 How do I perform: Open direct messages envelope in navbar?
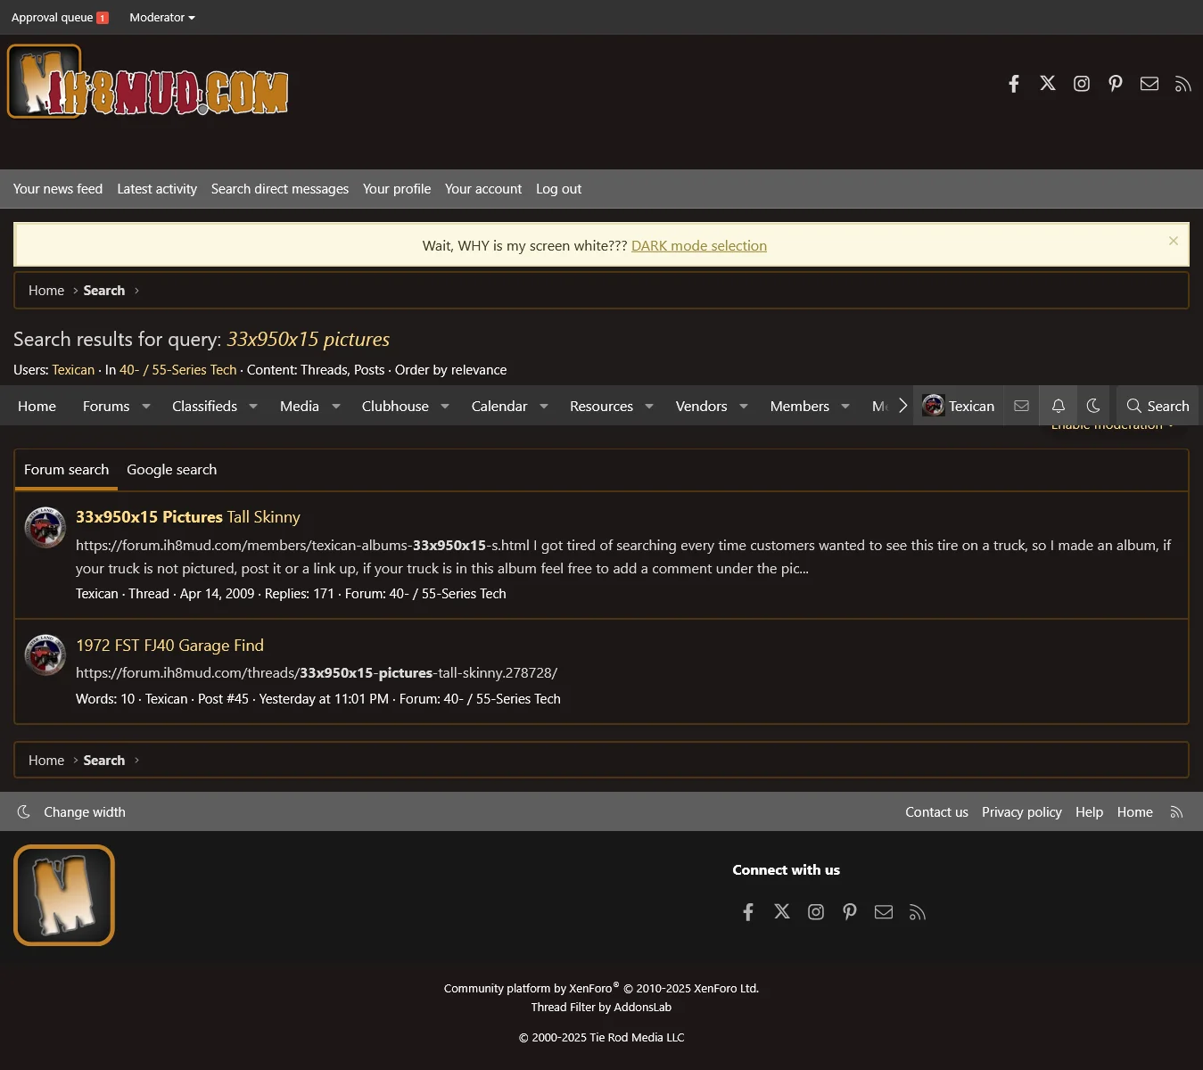pos(1021,406)
